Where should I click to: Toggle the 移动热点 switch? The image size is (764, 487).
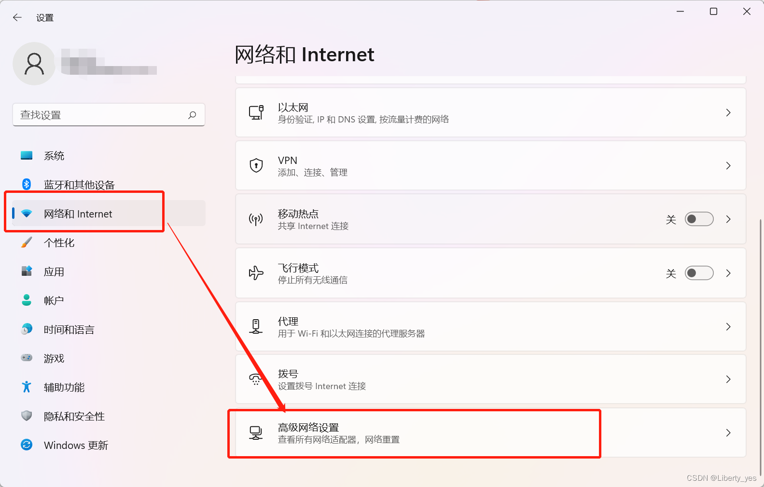pos(699,219)
